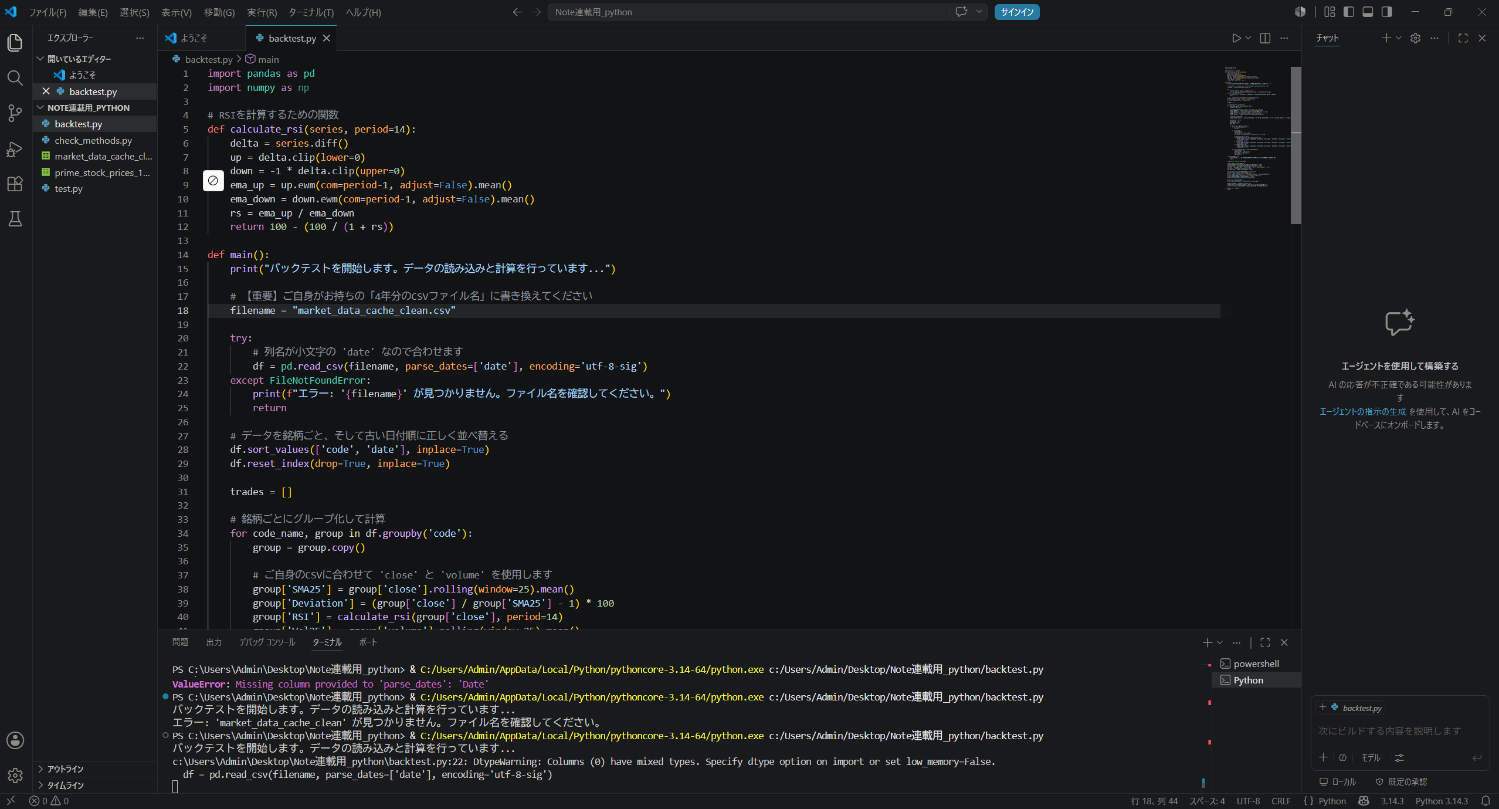This screenshot has height=809, width=1499.
Task: Toggle the agent mode icon in chat input
Action: pyautogui.click(x=1342, y=758)
